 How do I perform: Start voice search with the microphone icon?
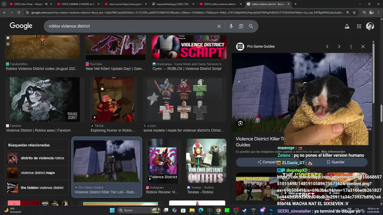[231, 26]
